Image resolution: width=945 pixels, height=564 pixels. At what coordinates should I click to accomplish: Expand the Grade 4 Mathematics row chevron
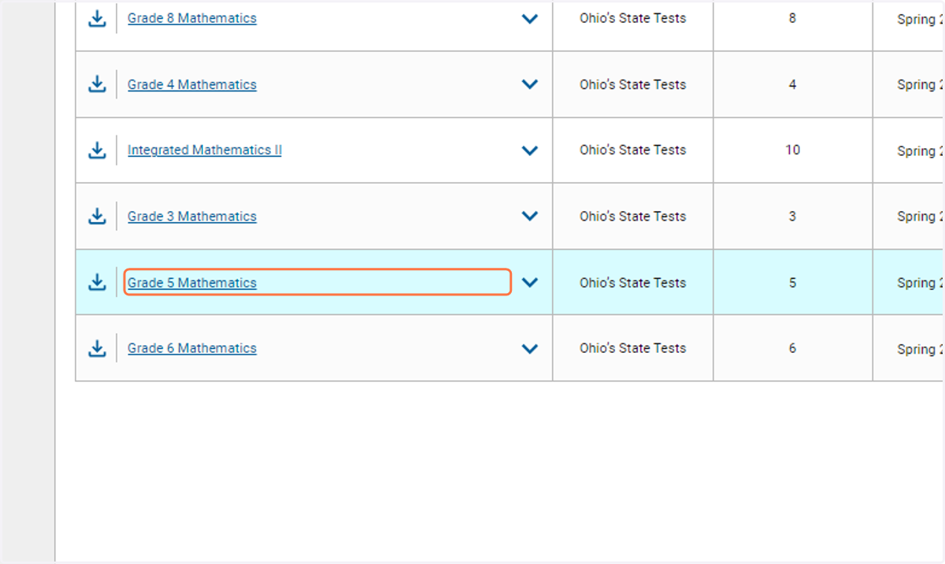point(530,84)
